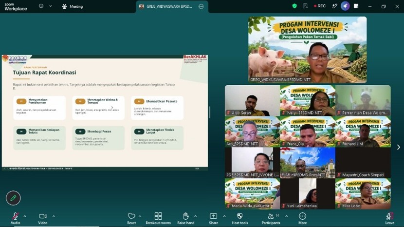Select PDE BPSDMD NTT_IVVONE video tile
Screen dimensions: 404x227
(252, 163)
